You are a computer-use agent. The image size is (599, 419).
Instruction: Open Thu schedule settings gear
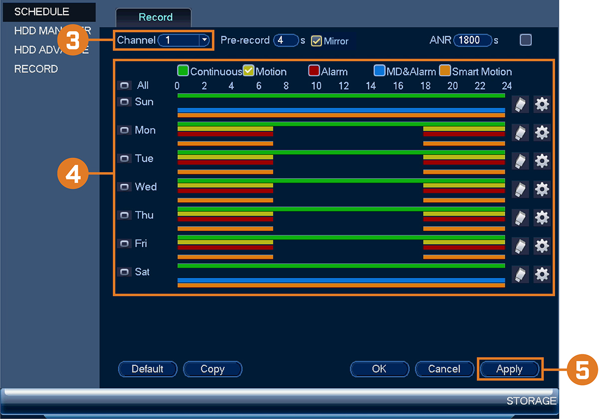coord(542,218)
